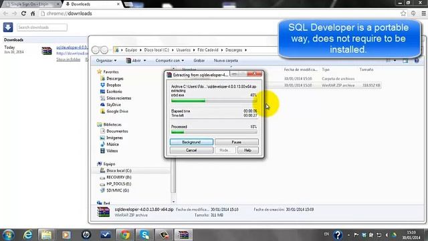Click the Processed total progress bar
The width and height of the screenshot is (428, 241).
click(x=214, y=133)
